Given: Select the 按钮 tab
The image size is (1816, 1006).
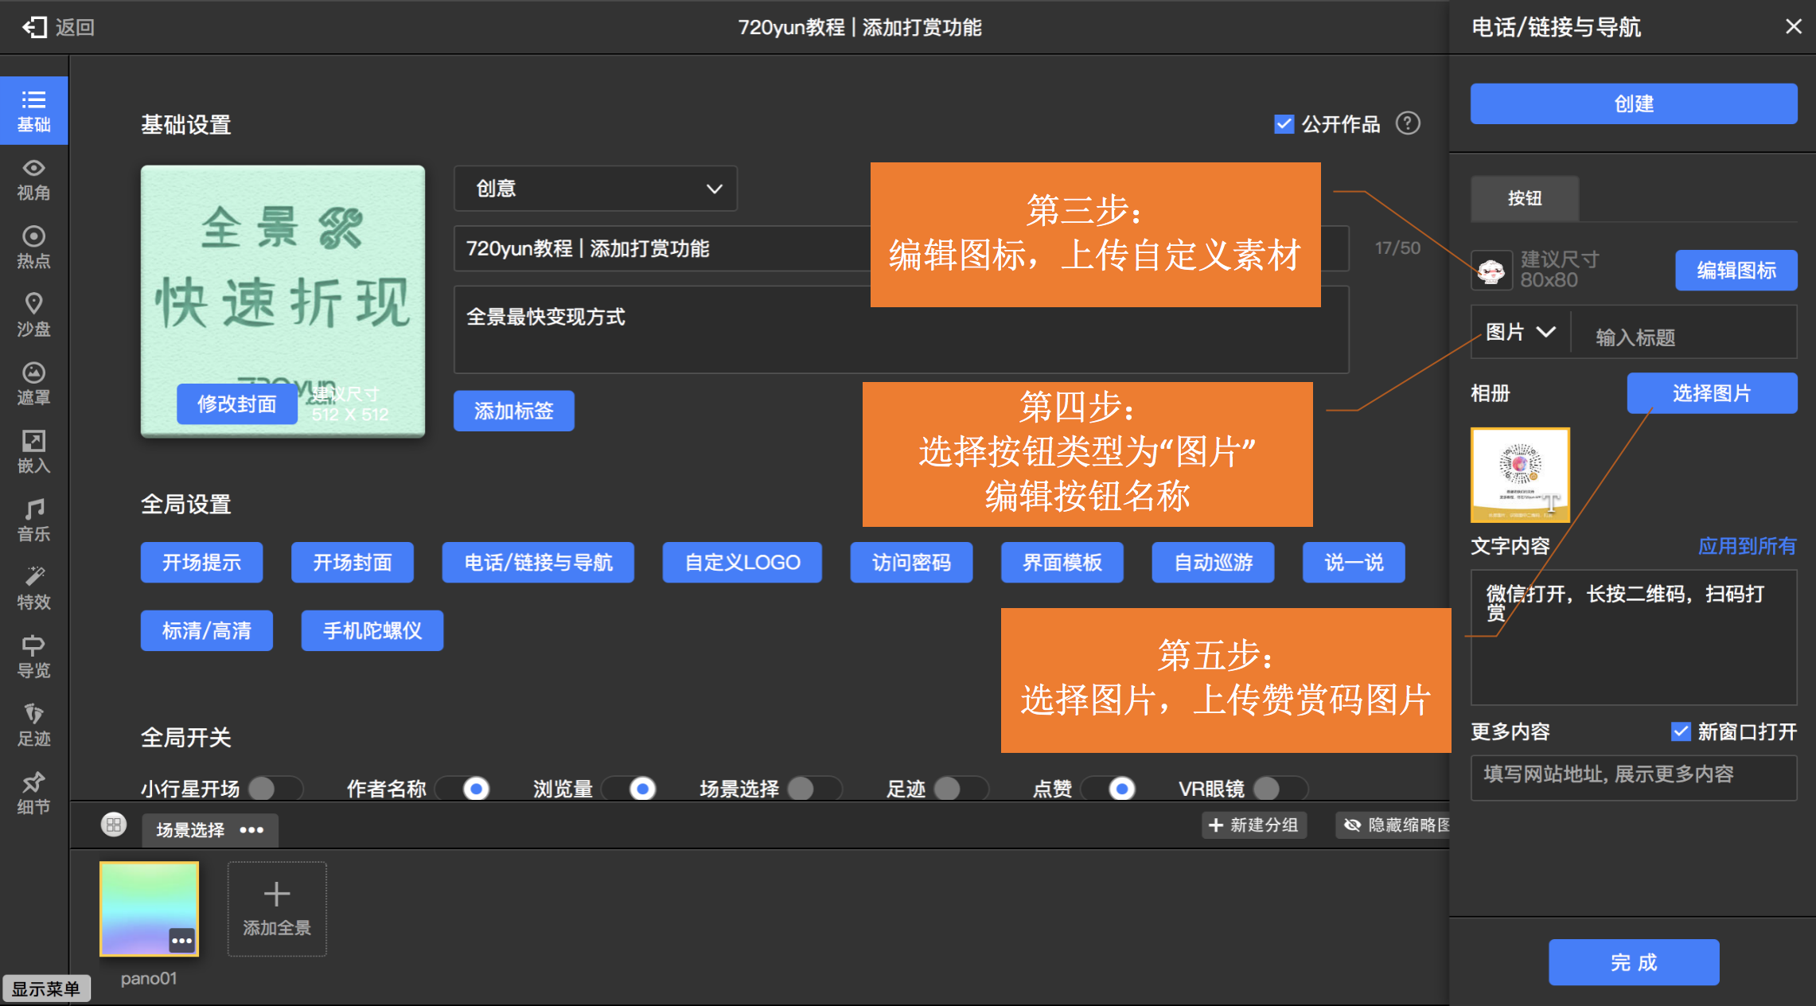Looking at the screenshot, I should [1524, 198].
